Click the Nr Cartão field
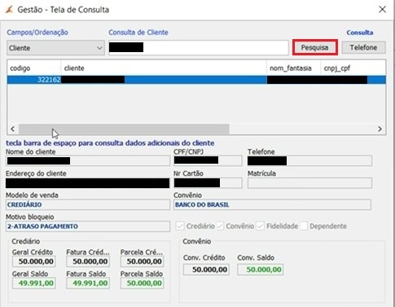 tap(208, 183)
